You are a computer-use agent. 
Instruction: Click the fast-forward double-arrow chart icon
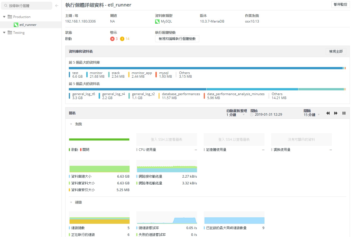click(x=336, y=113)
